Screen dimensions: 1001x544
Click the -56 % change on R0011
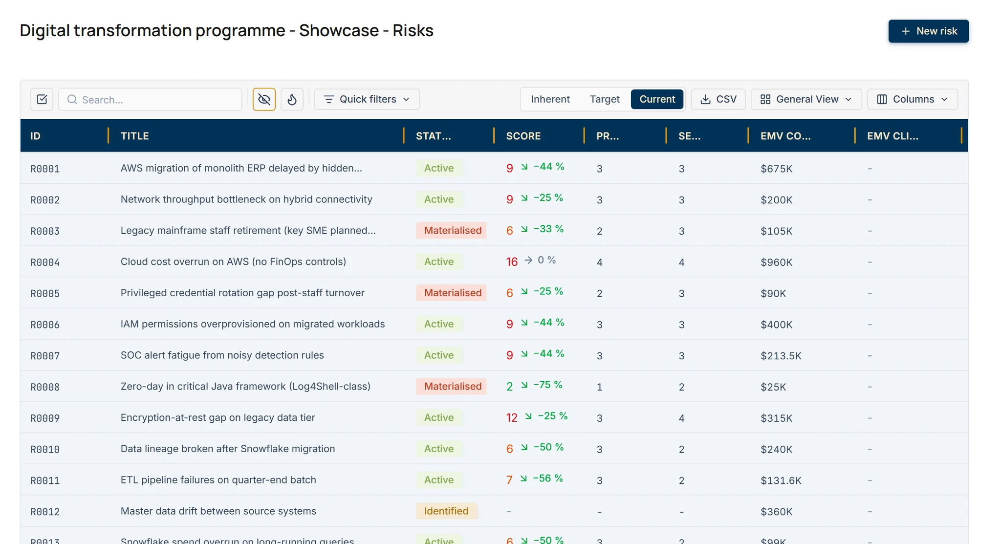click(547, 478)
